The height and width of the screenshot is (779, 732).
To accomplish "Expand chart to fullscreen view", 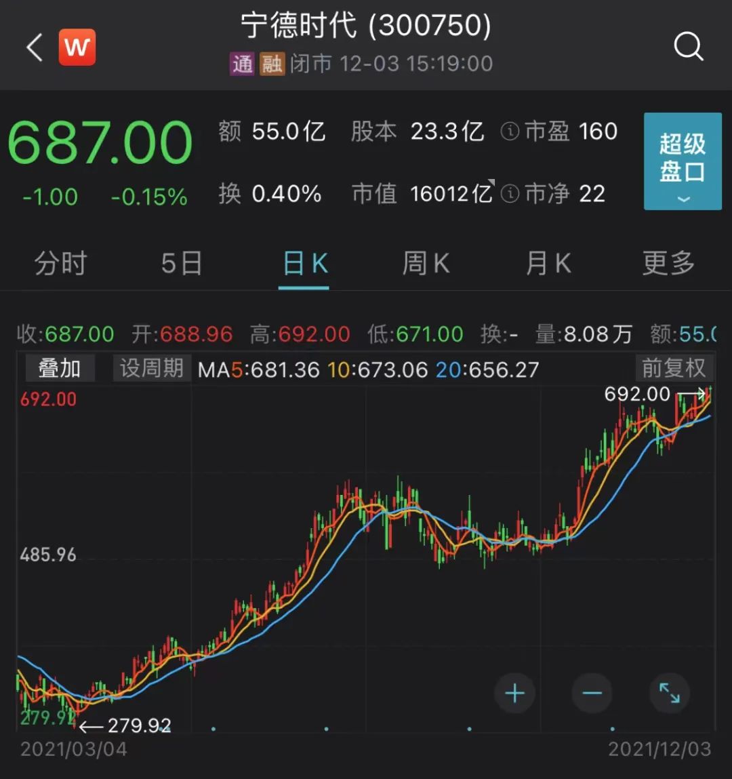I will [x=669, y=693].
